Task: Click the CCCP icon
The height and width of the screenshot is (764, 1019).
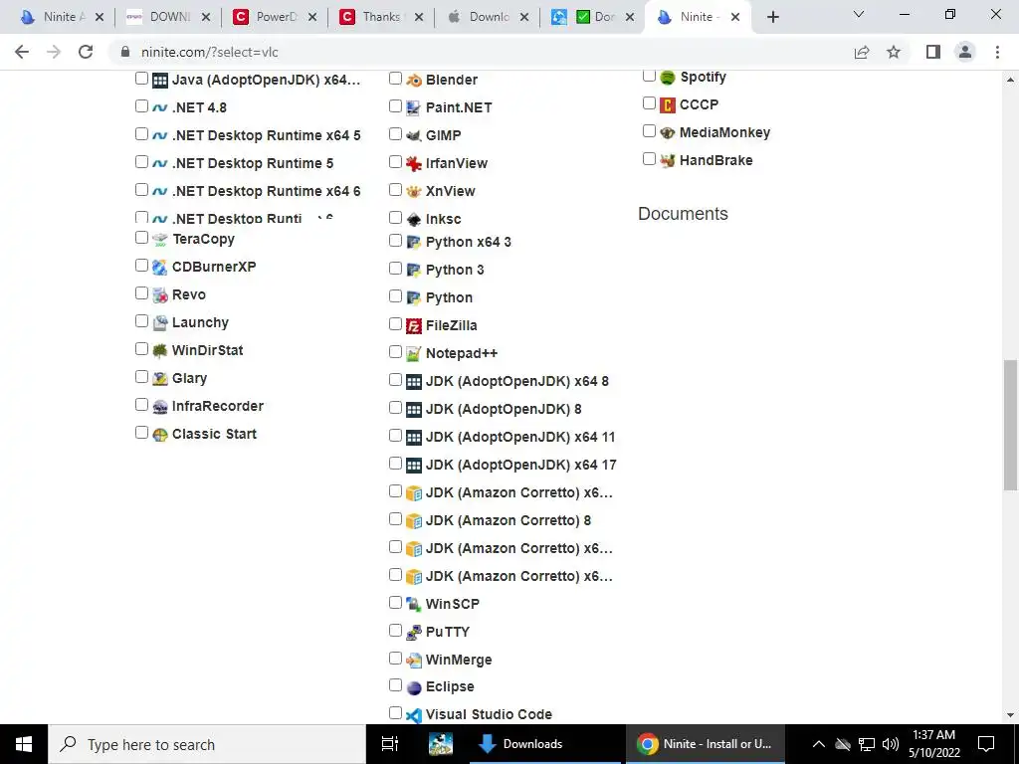Action: [668, 104]
